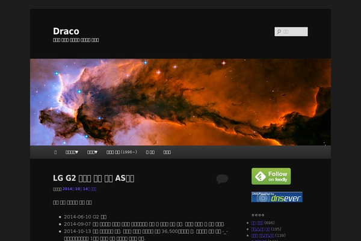Click the Follow on feedly button
Image resolution: width=361 pixels, height=241 pixels.
pos(271,176)
